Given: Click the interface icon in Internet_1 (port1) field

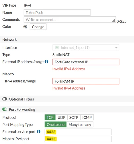Looking at the screenshot, I should point(57,48).
